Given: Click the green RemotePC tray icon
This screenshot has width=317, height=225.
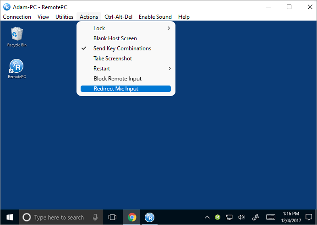Looking at the screenshot, I should (x=218, y=217).
